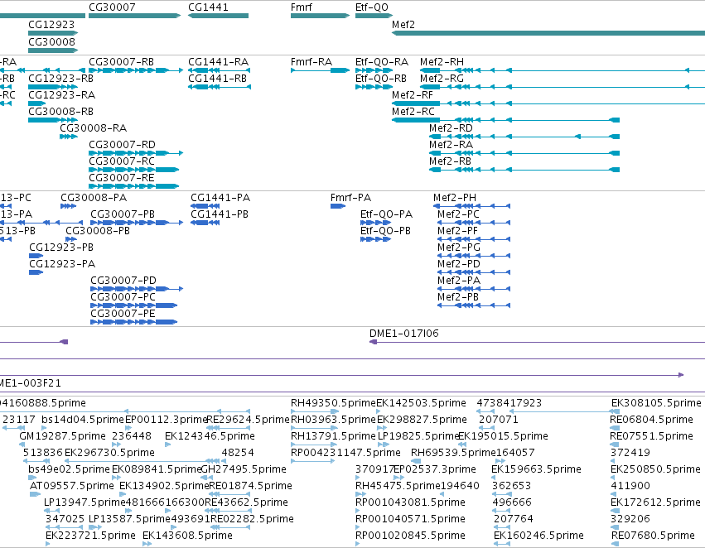
Task: Select transcript CG30008-RA
Action: (x=94, y=128)
